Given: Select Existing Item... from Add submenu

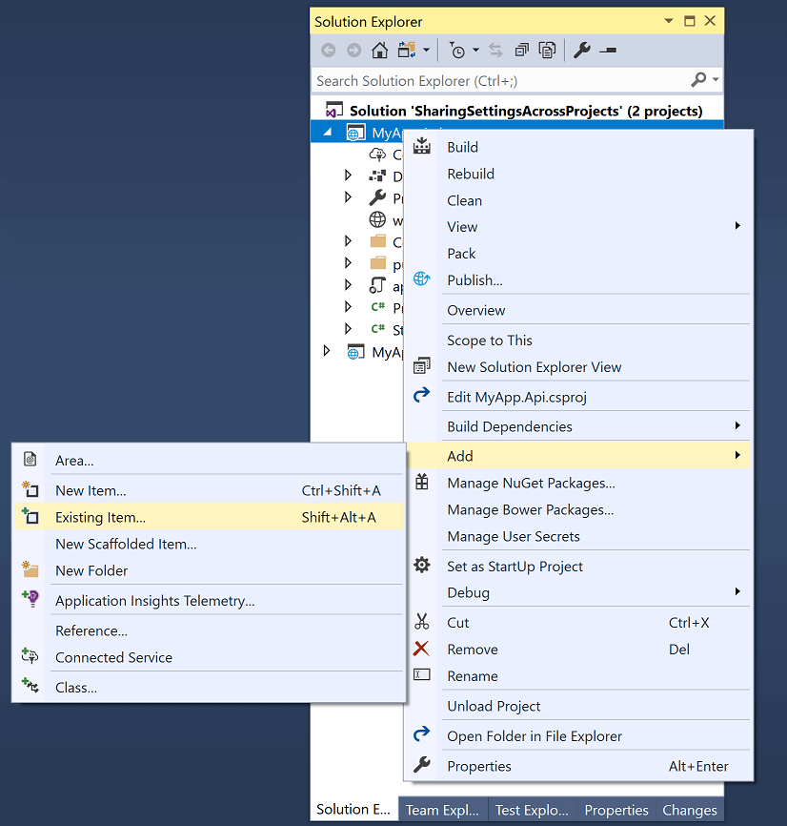Looking at the screenshot, I should tap(208, 517).
